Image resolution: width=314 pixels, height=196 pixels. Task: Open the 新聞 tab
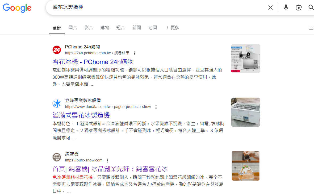(137, 28)
